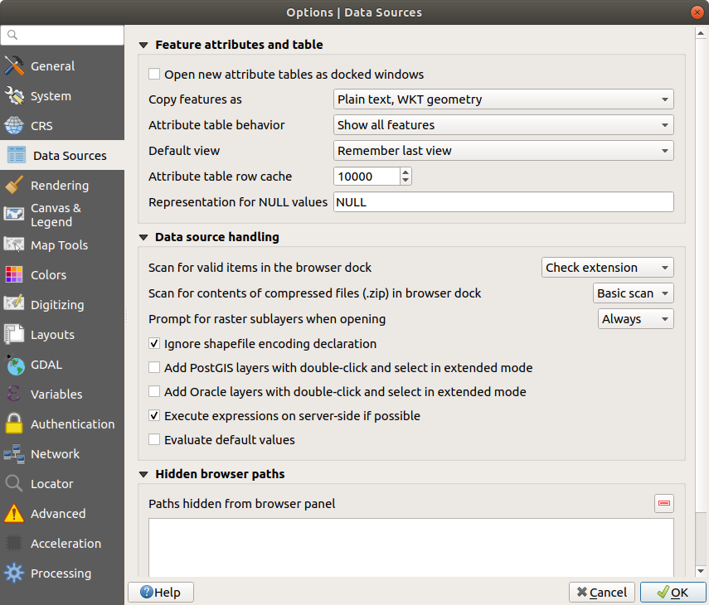Image resolution: width=709 pixels, height=605 pixels.
Task: Click the Colors palette icon
Action: (14, 275)
